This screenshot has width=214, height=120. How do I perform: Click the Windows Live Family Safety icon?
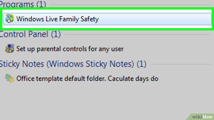pos(10,19)
